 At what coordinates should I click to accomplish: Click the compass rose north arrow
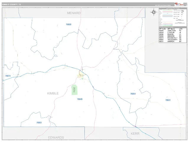pos(154,12)
